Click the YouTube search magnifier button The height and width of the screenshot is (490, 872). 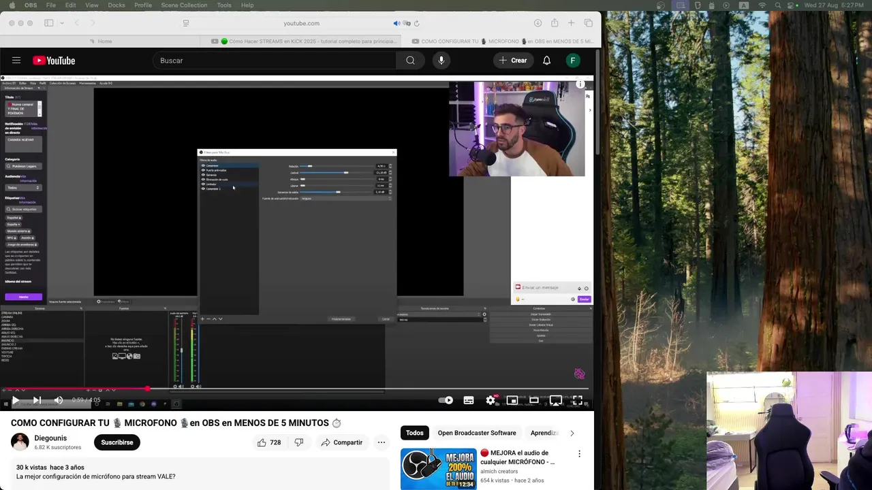coord(410,61)
